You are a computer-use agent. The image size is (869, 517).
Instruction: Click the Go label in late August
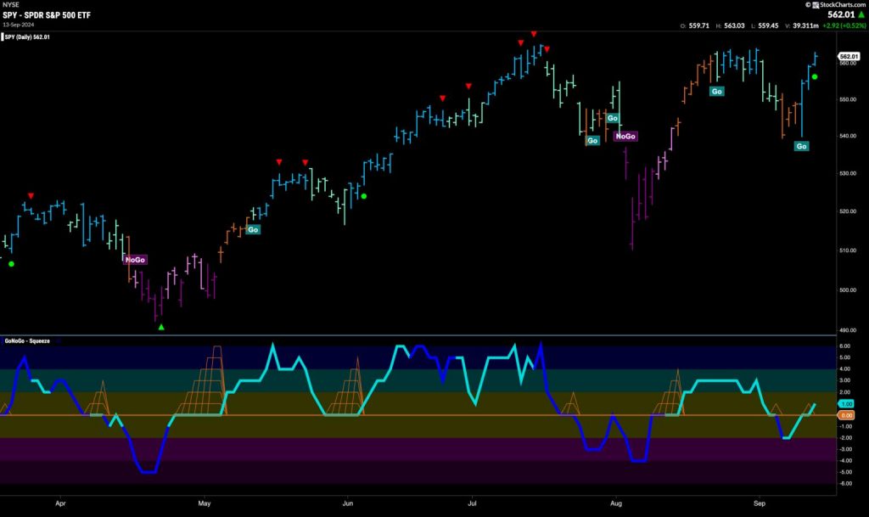[716, 92]
